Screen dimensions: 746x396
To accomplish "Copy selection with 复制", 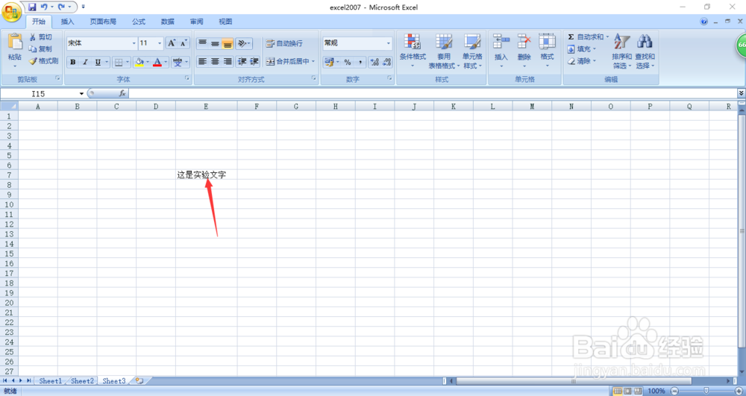I will click(x=40, y=48).
